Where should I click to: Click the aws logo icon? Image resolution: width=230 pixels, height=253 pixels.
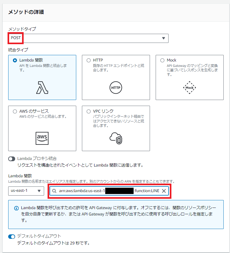click(x=42, y=138)
